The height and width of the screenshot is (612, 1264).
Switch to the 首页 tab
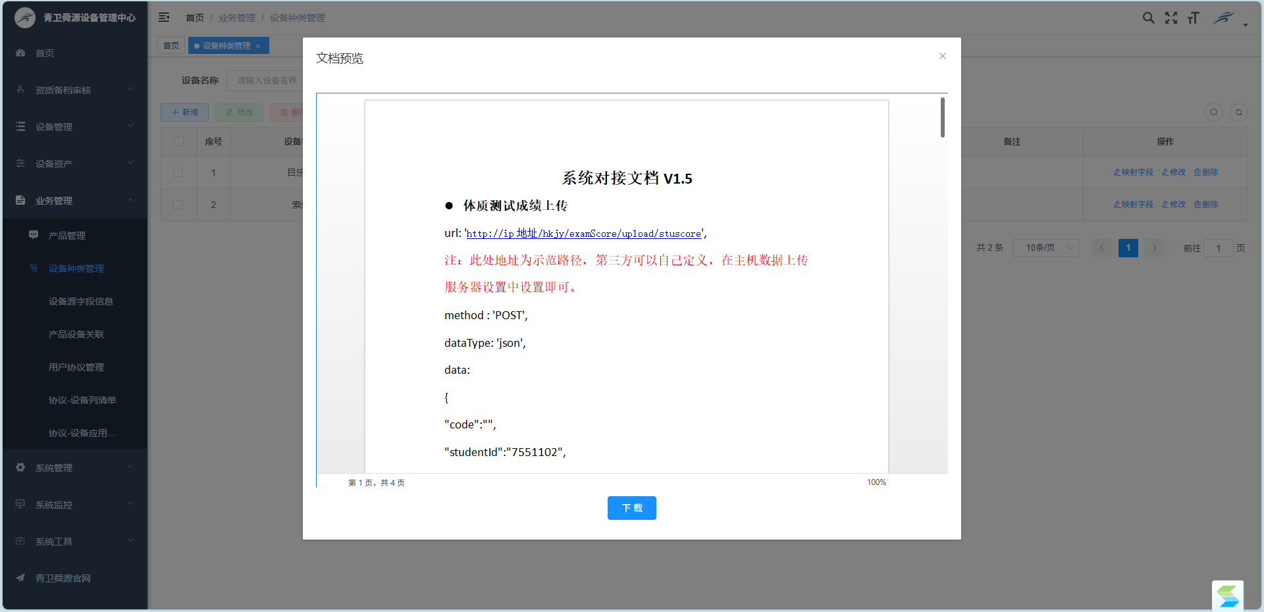point(171,45)
